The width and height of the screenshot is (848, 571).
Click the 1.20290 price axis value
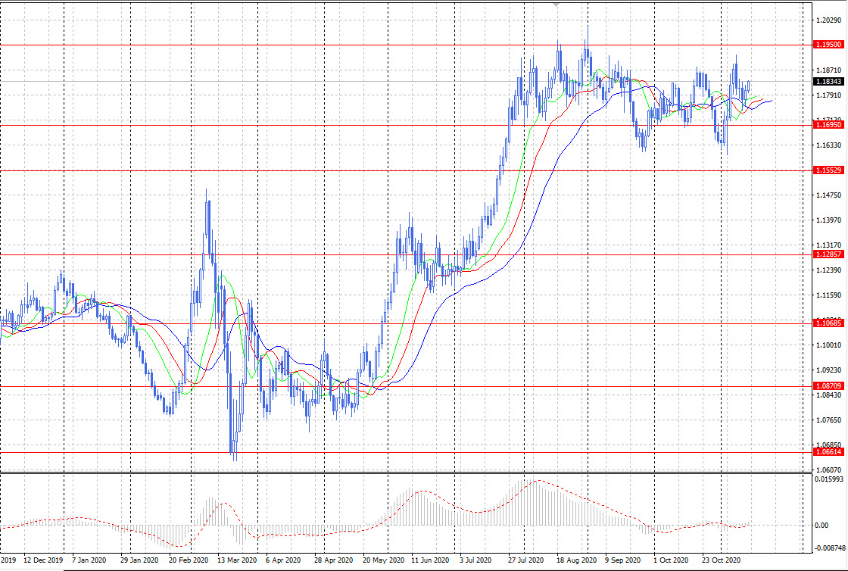point(830,20)
